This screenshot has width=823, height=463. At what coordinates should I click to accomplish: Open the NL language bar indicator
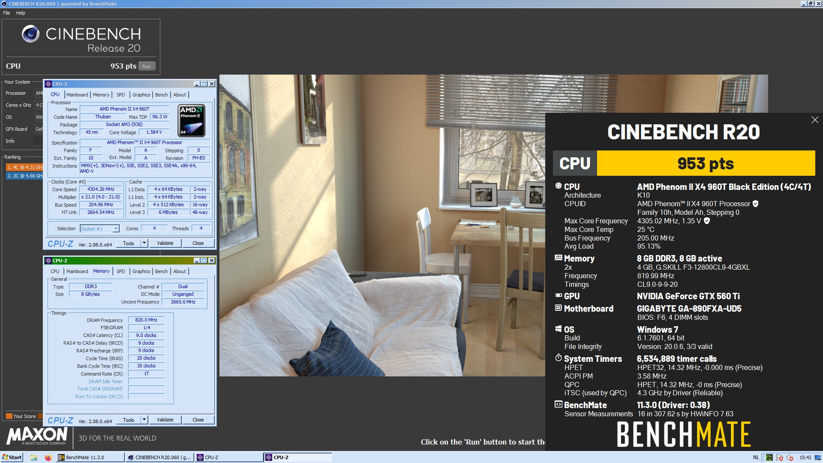[756, 457]
